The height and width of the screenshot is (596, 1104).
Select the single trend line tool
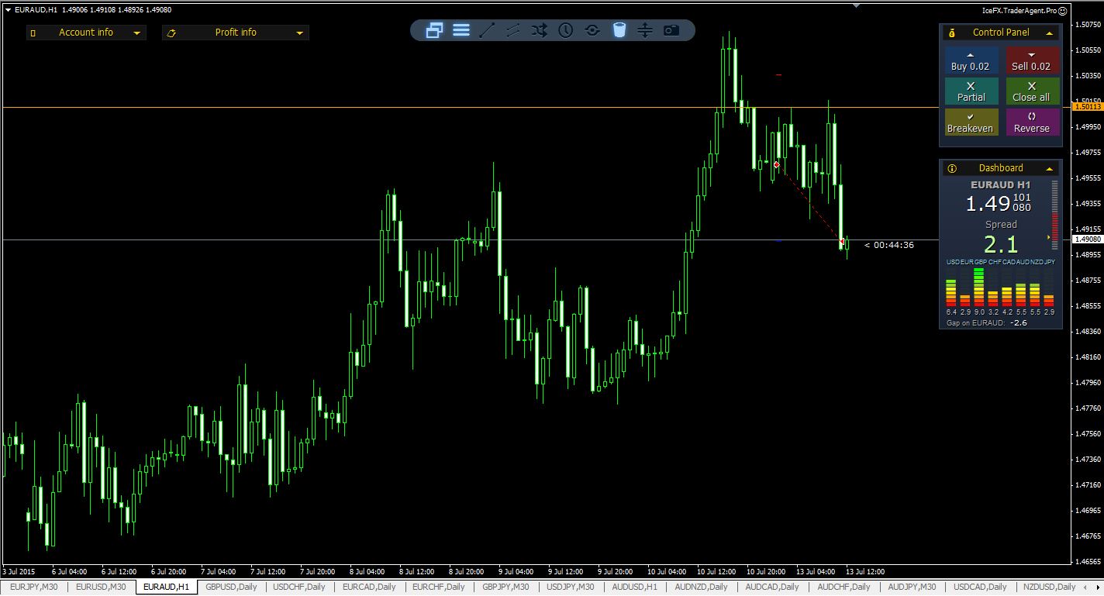pos(487,30)
